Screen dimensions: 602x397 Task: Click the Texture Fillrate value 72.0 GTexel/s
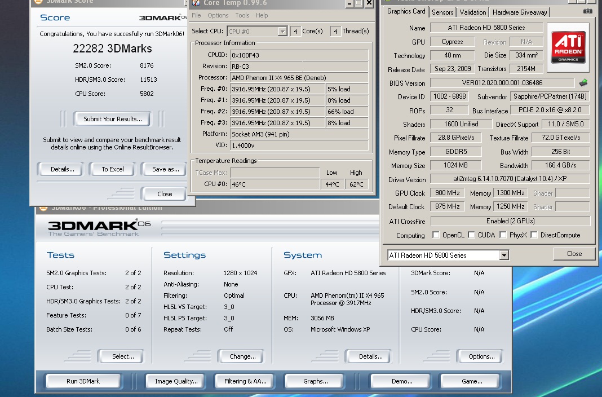560,138
